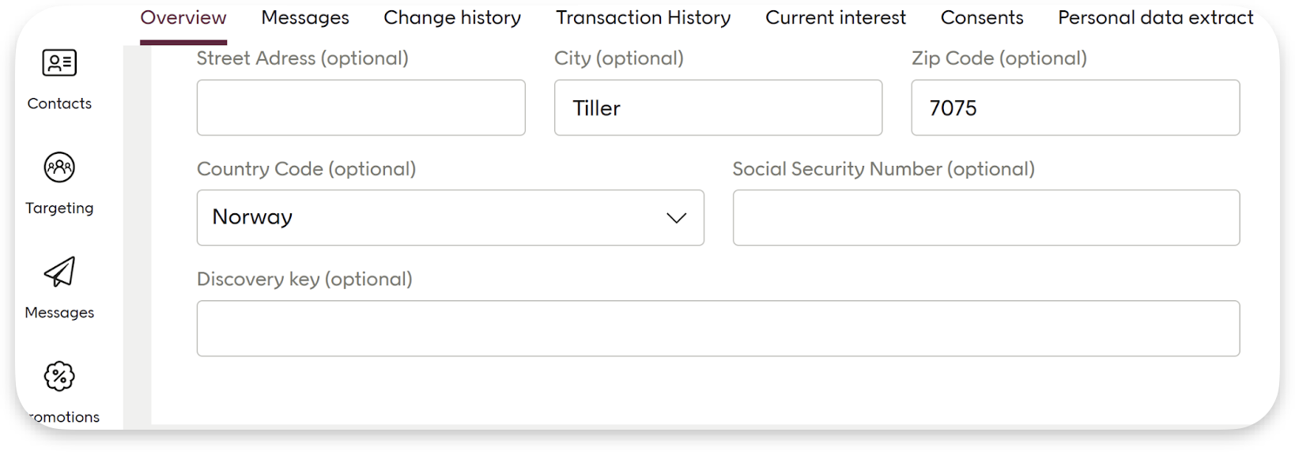This screenshot has height=455, width=1295.
Task: Go to the Consents tab
Action: click(982, 17)
